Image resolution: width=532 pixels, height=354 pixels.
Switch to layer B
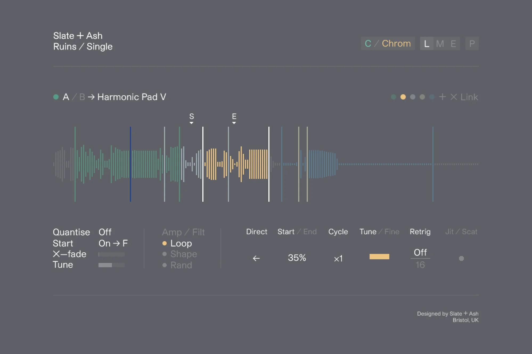point(82,97)
